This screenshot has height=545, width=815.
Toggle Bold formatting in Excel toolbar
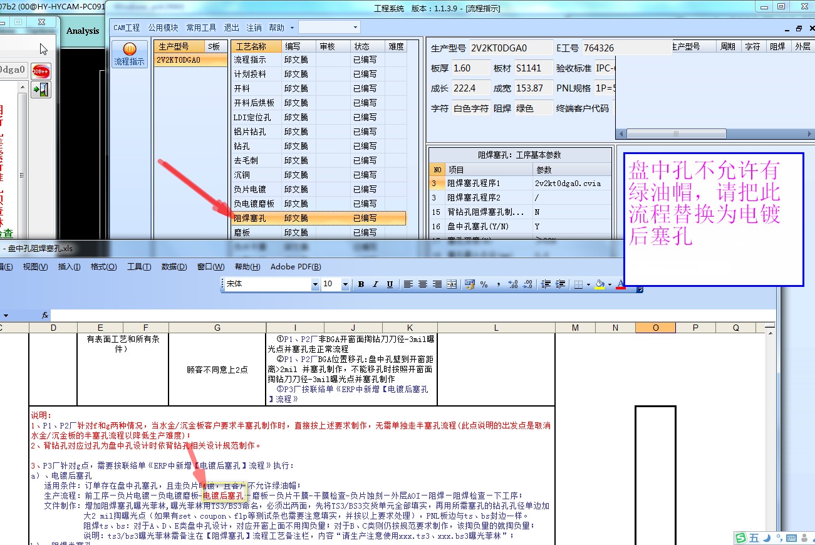tap(361, 284)
